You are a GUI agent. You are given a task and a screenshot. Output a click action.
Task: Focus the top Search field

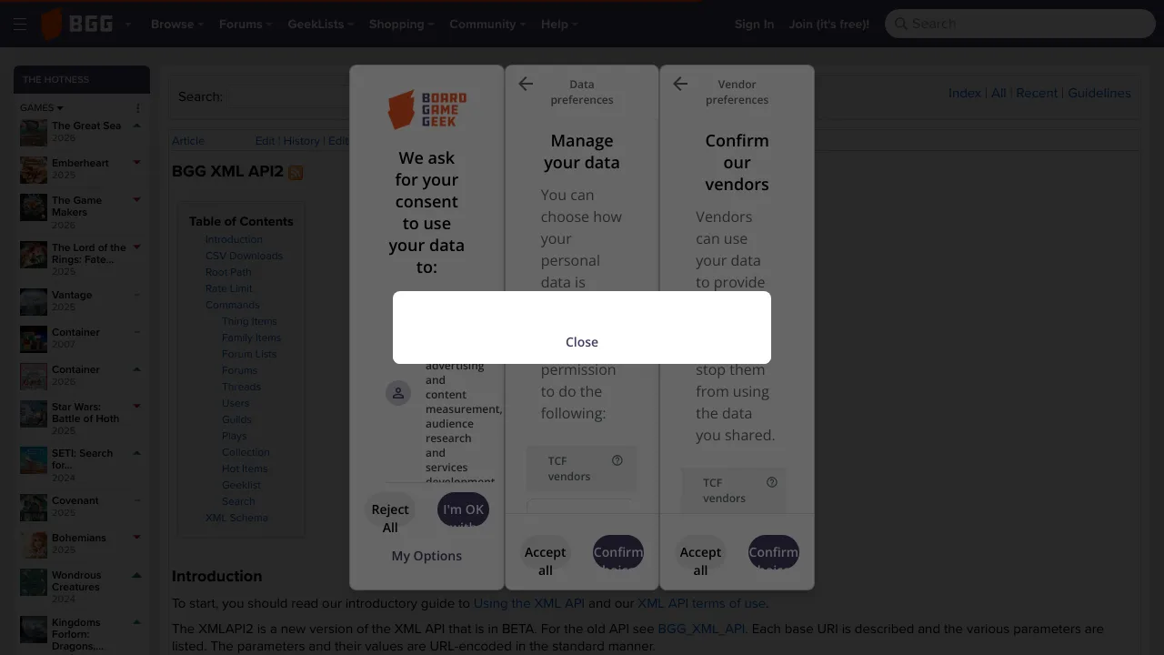pyautogui.click(x=1019, y=24)
